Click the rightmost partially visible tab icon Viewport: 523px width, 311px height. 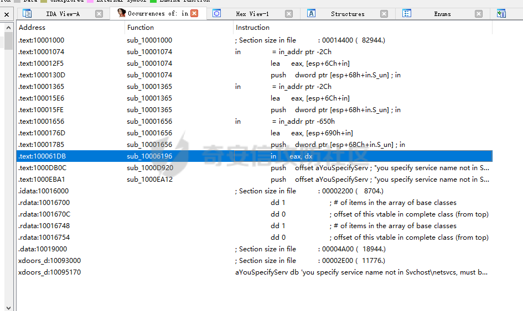tap(501, 14)
